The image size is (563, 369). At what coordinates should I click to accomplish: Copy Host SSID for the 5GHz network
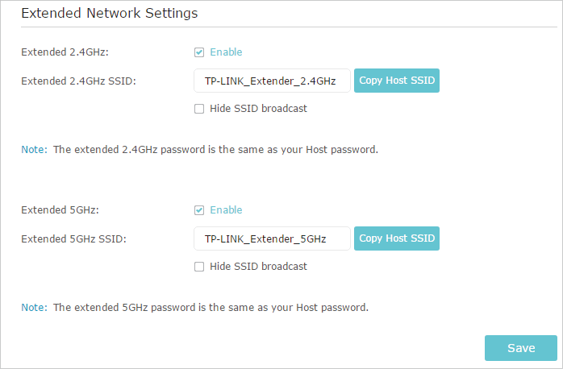(x=397, y=238)
